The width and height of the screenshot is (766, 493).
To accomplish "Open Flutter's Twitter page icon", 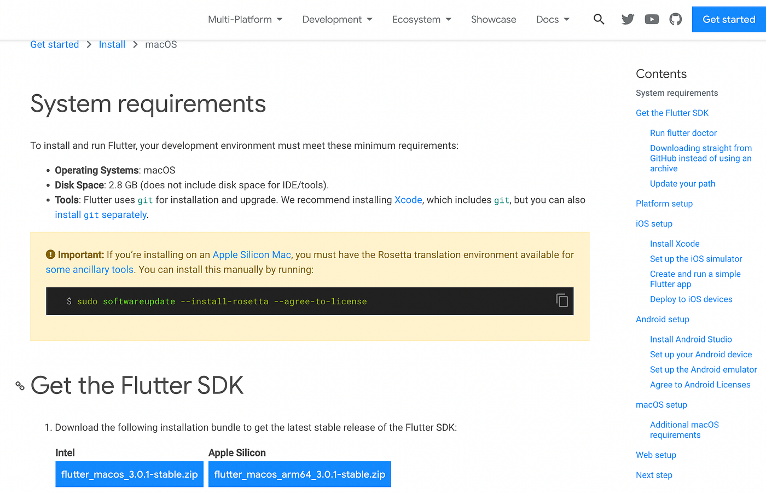I will [628, 19].
